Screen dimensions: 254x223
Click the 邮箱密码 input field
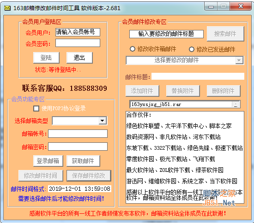tap(78, 147)
